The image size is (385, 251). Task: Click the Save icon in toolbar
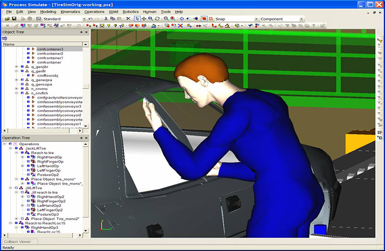(14, 19)
